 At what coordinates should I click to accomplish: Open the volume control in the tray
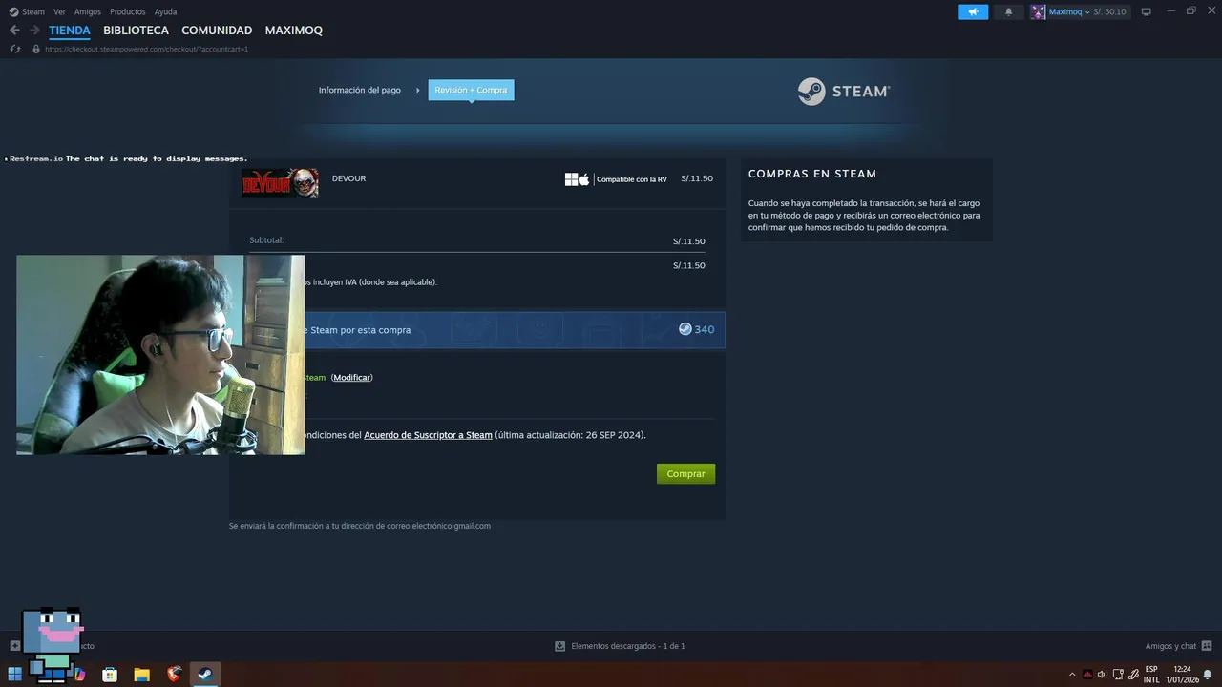point(1102,675)
